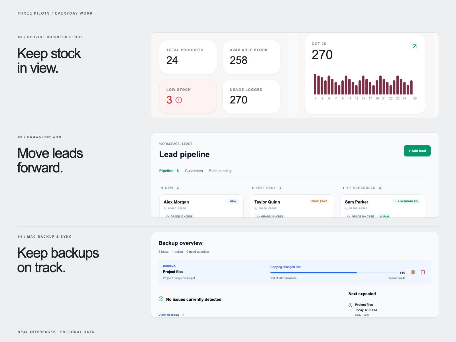Click the NEW badge on the Alex Morgan card

[233, 201]
